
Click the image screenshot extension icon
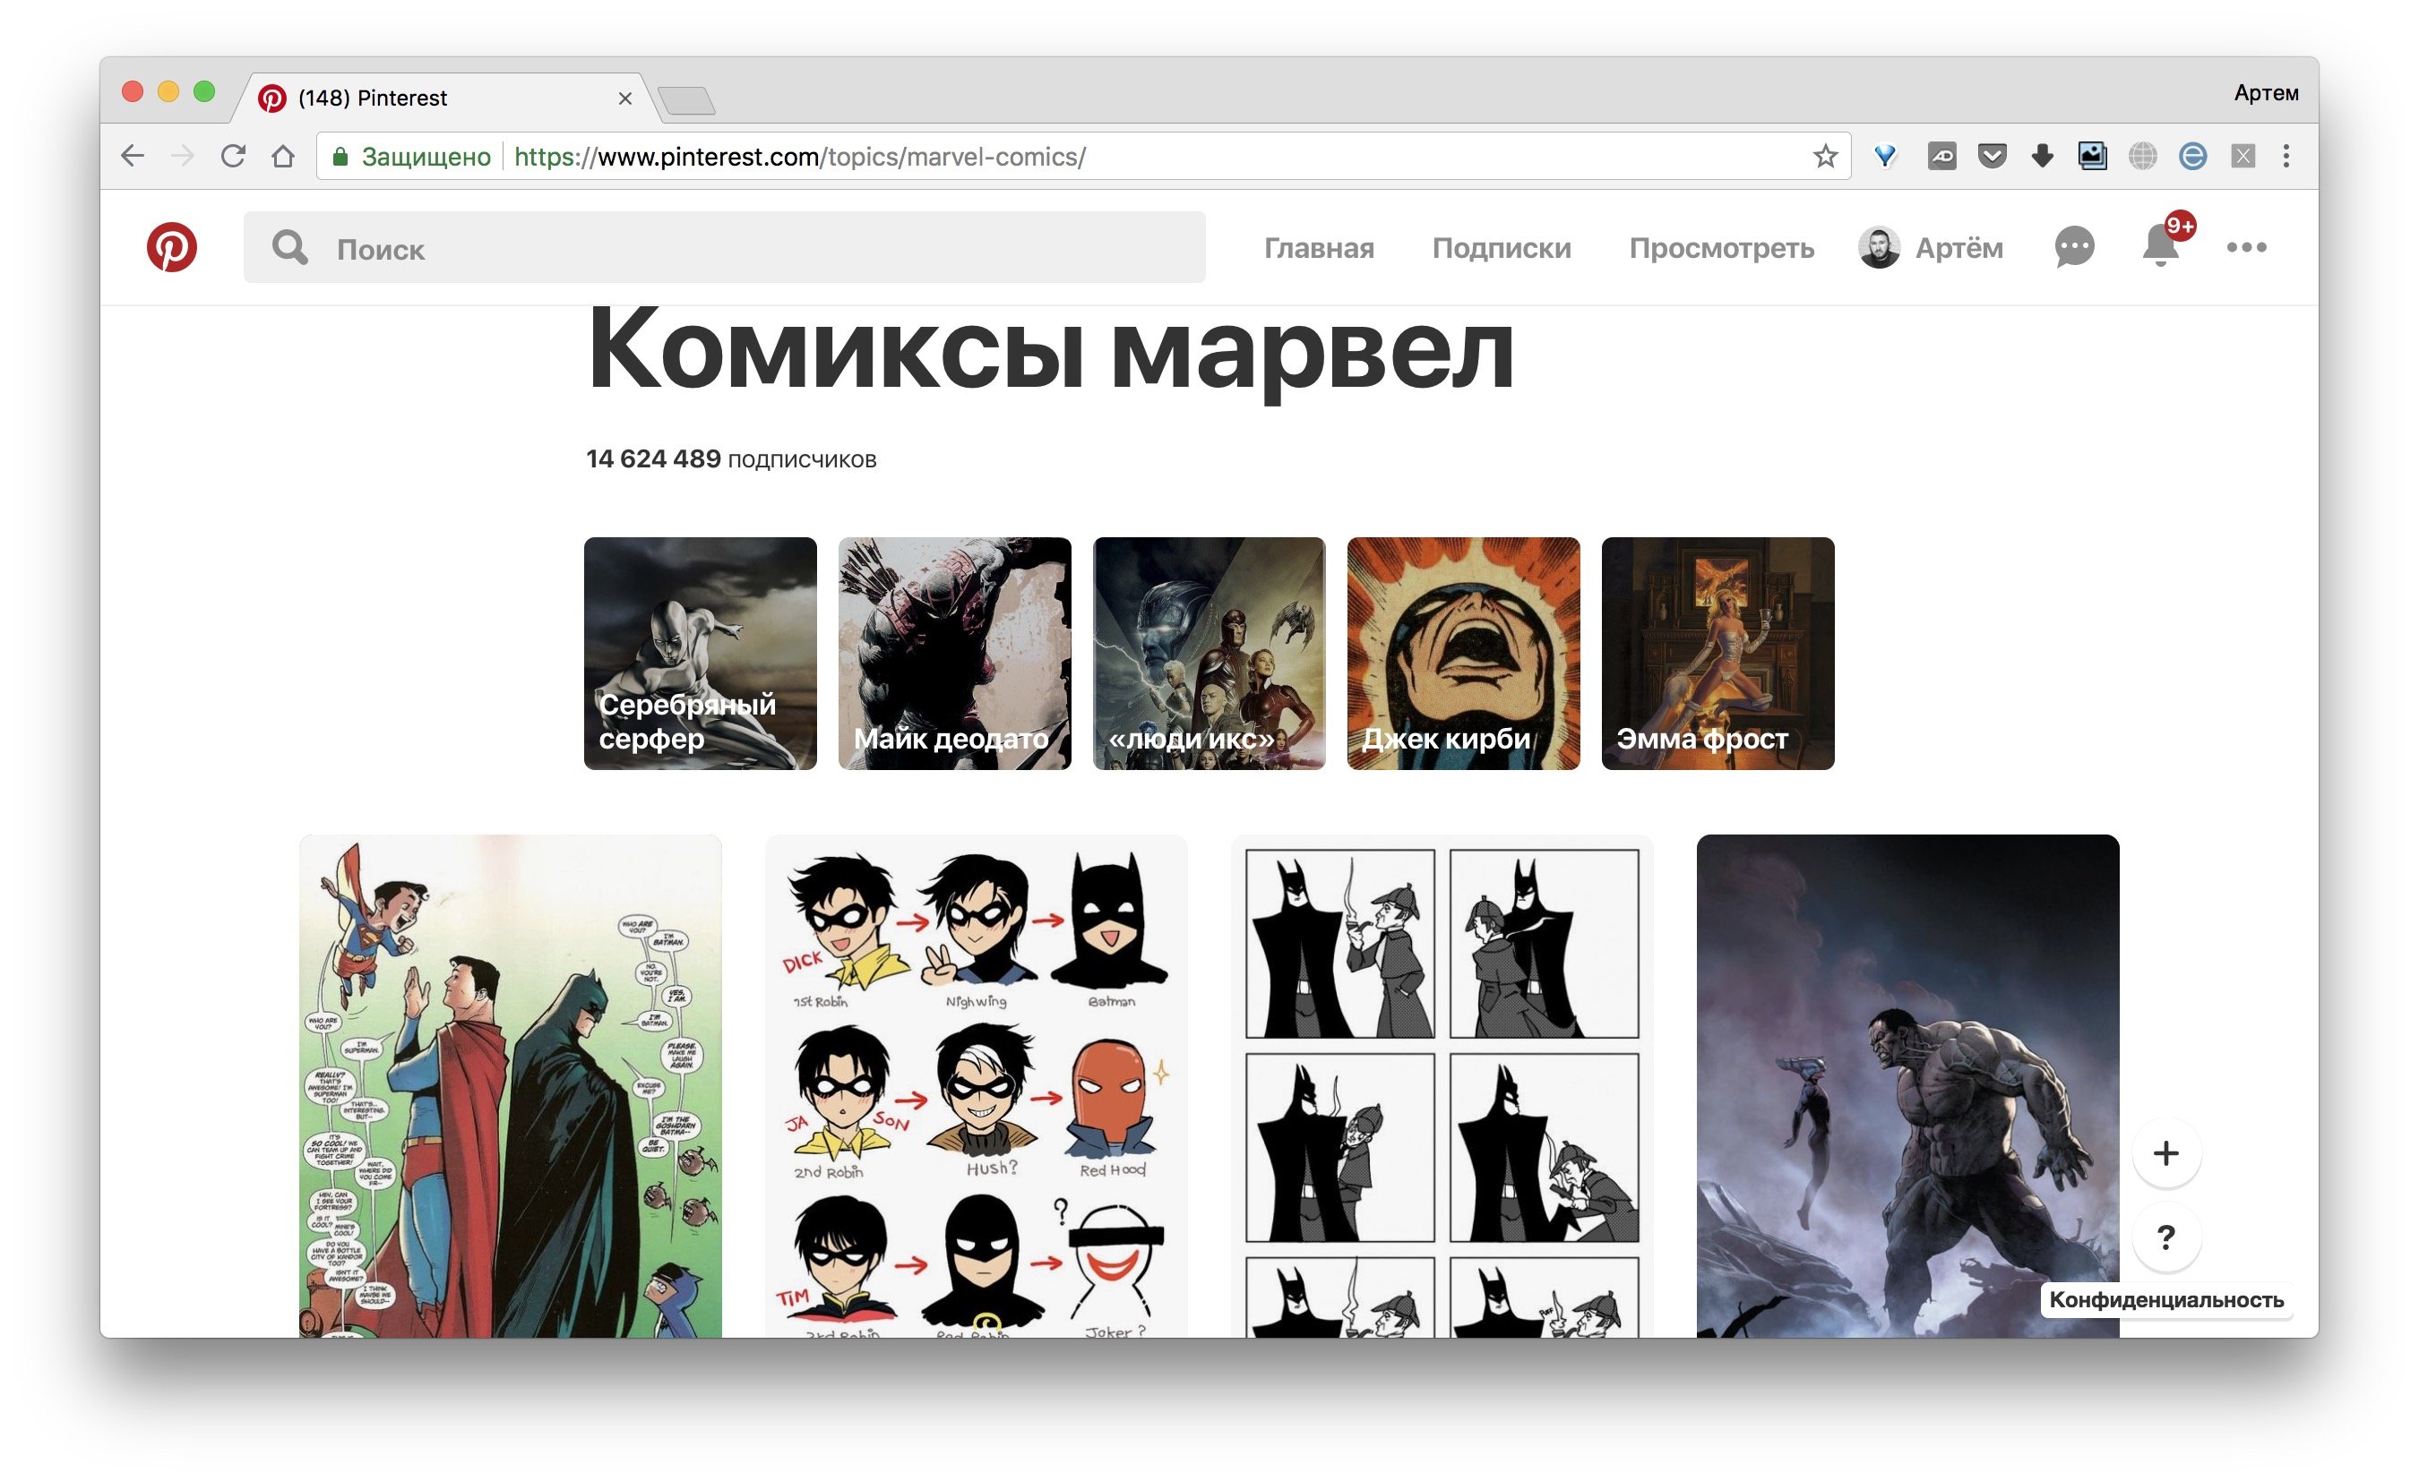(x=2092, y=156)
